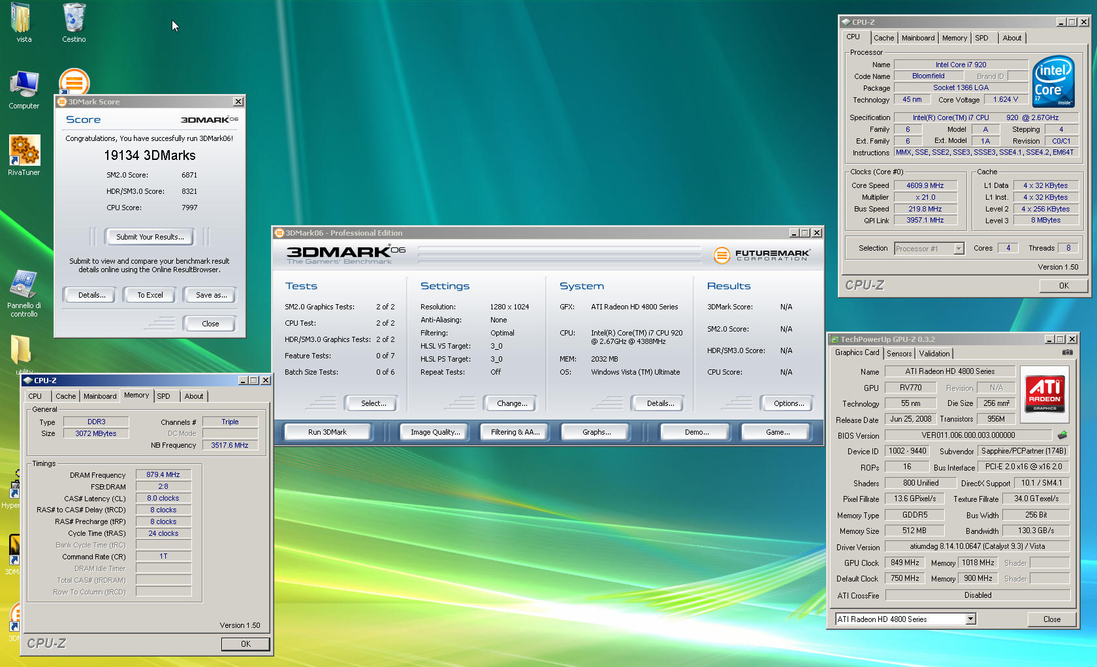Switch to Sensors tab in GPU-Z
The height and width of the screenshot is (667, 1097).
tap(899, 354)
